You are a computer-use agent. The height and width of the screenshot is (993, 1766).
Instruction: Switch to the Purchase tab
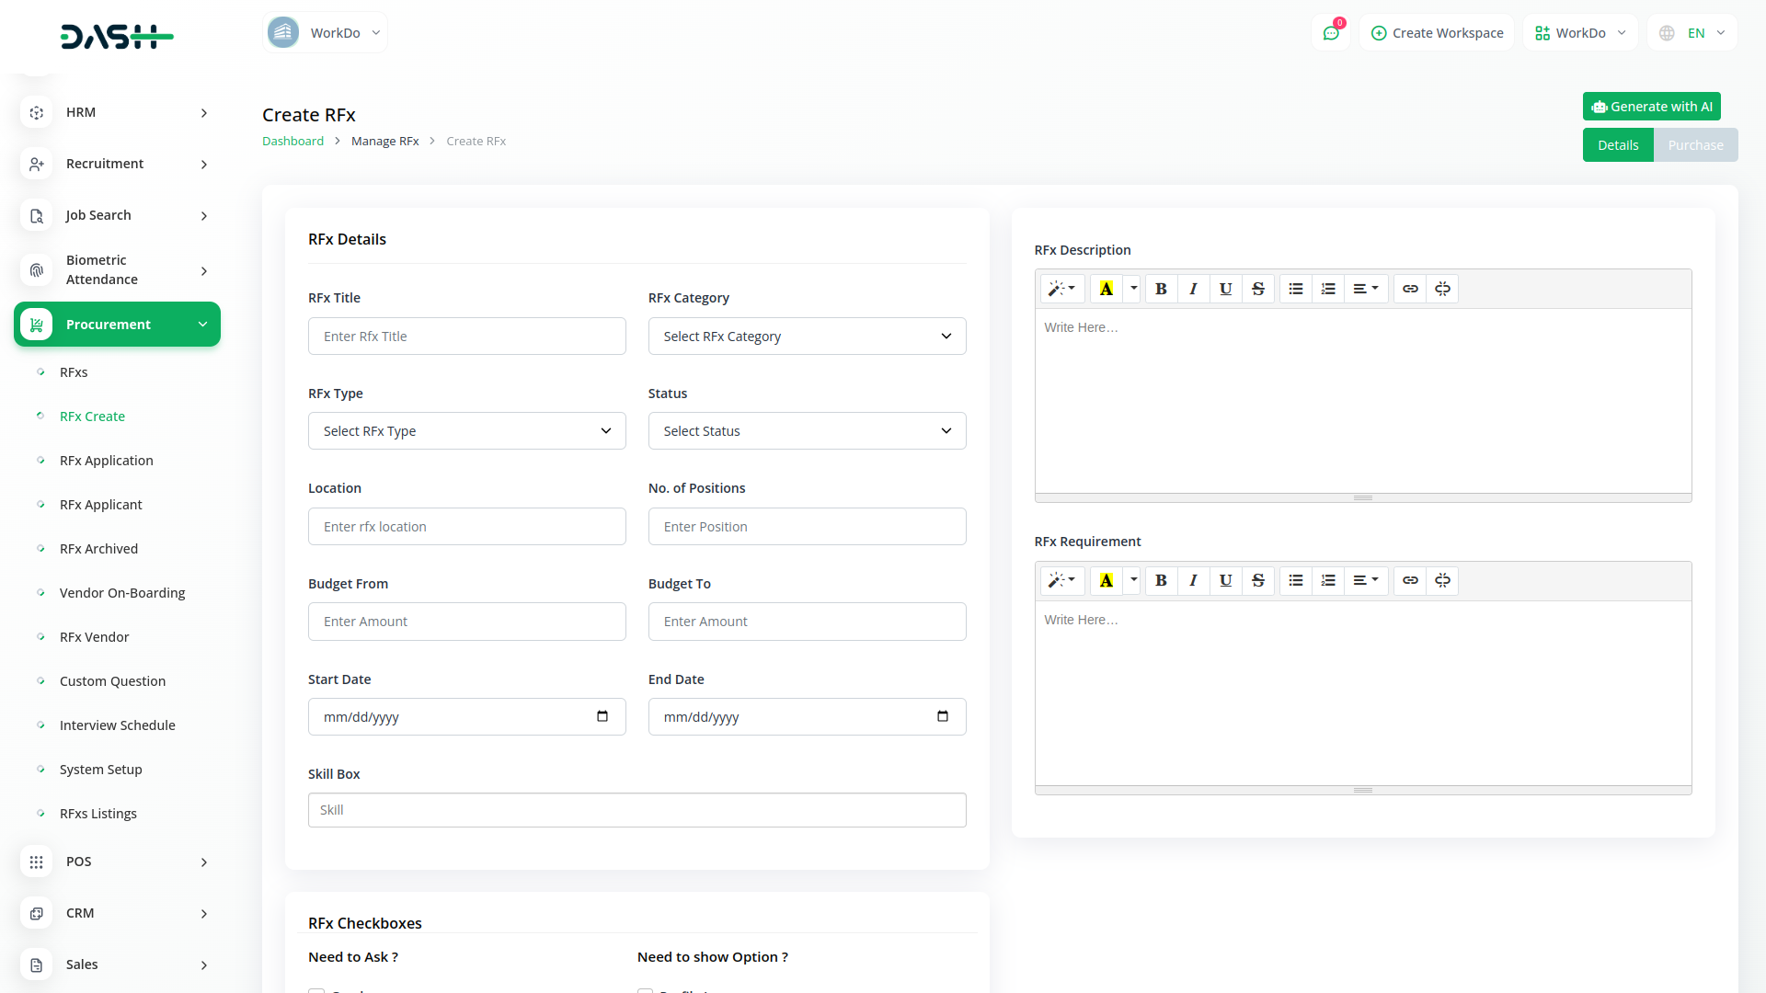click(1695, 145)
